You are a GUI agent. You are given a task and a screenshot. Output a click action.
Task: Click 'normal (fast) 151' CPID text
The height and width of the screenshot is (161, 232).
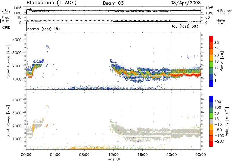[x=44, y=29]
